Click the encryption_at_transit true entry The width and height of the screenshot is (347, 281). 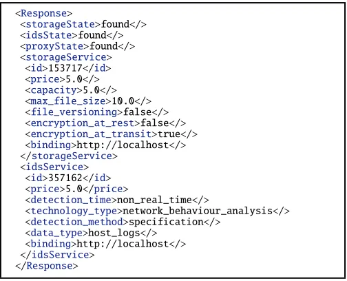(112, 134)
